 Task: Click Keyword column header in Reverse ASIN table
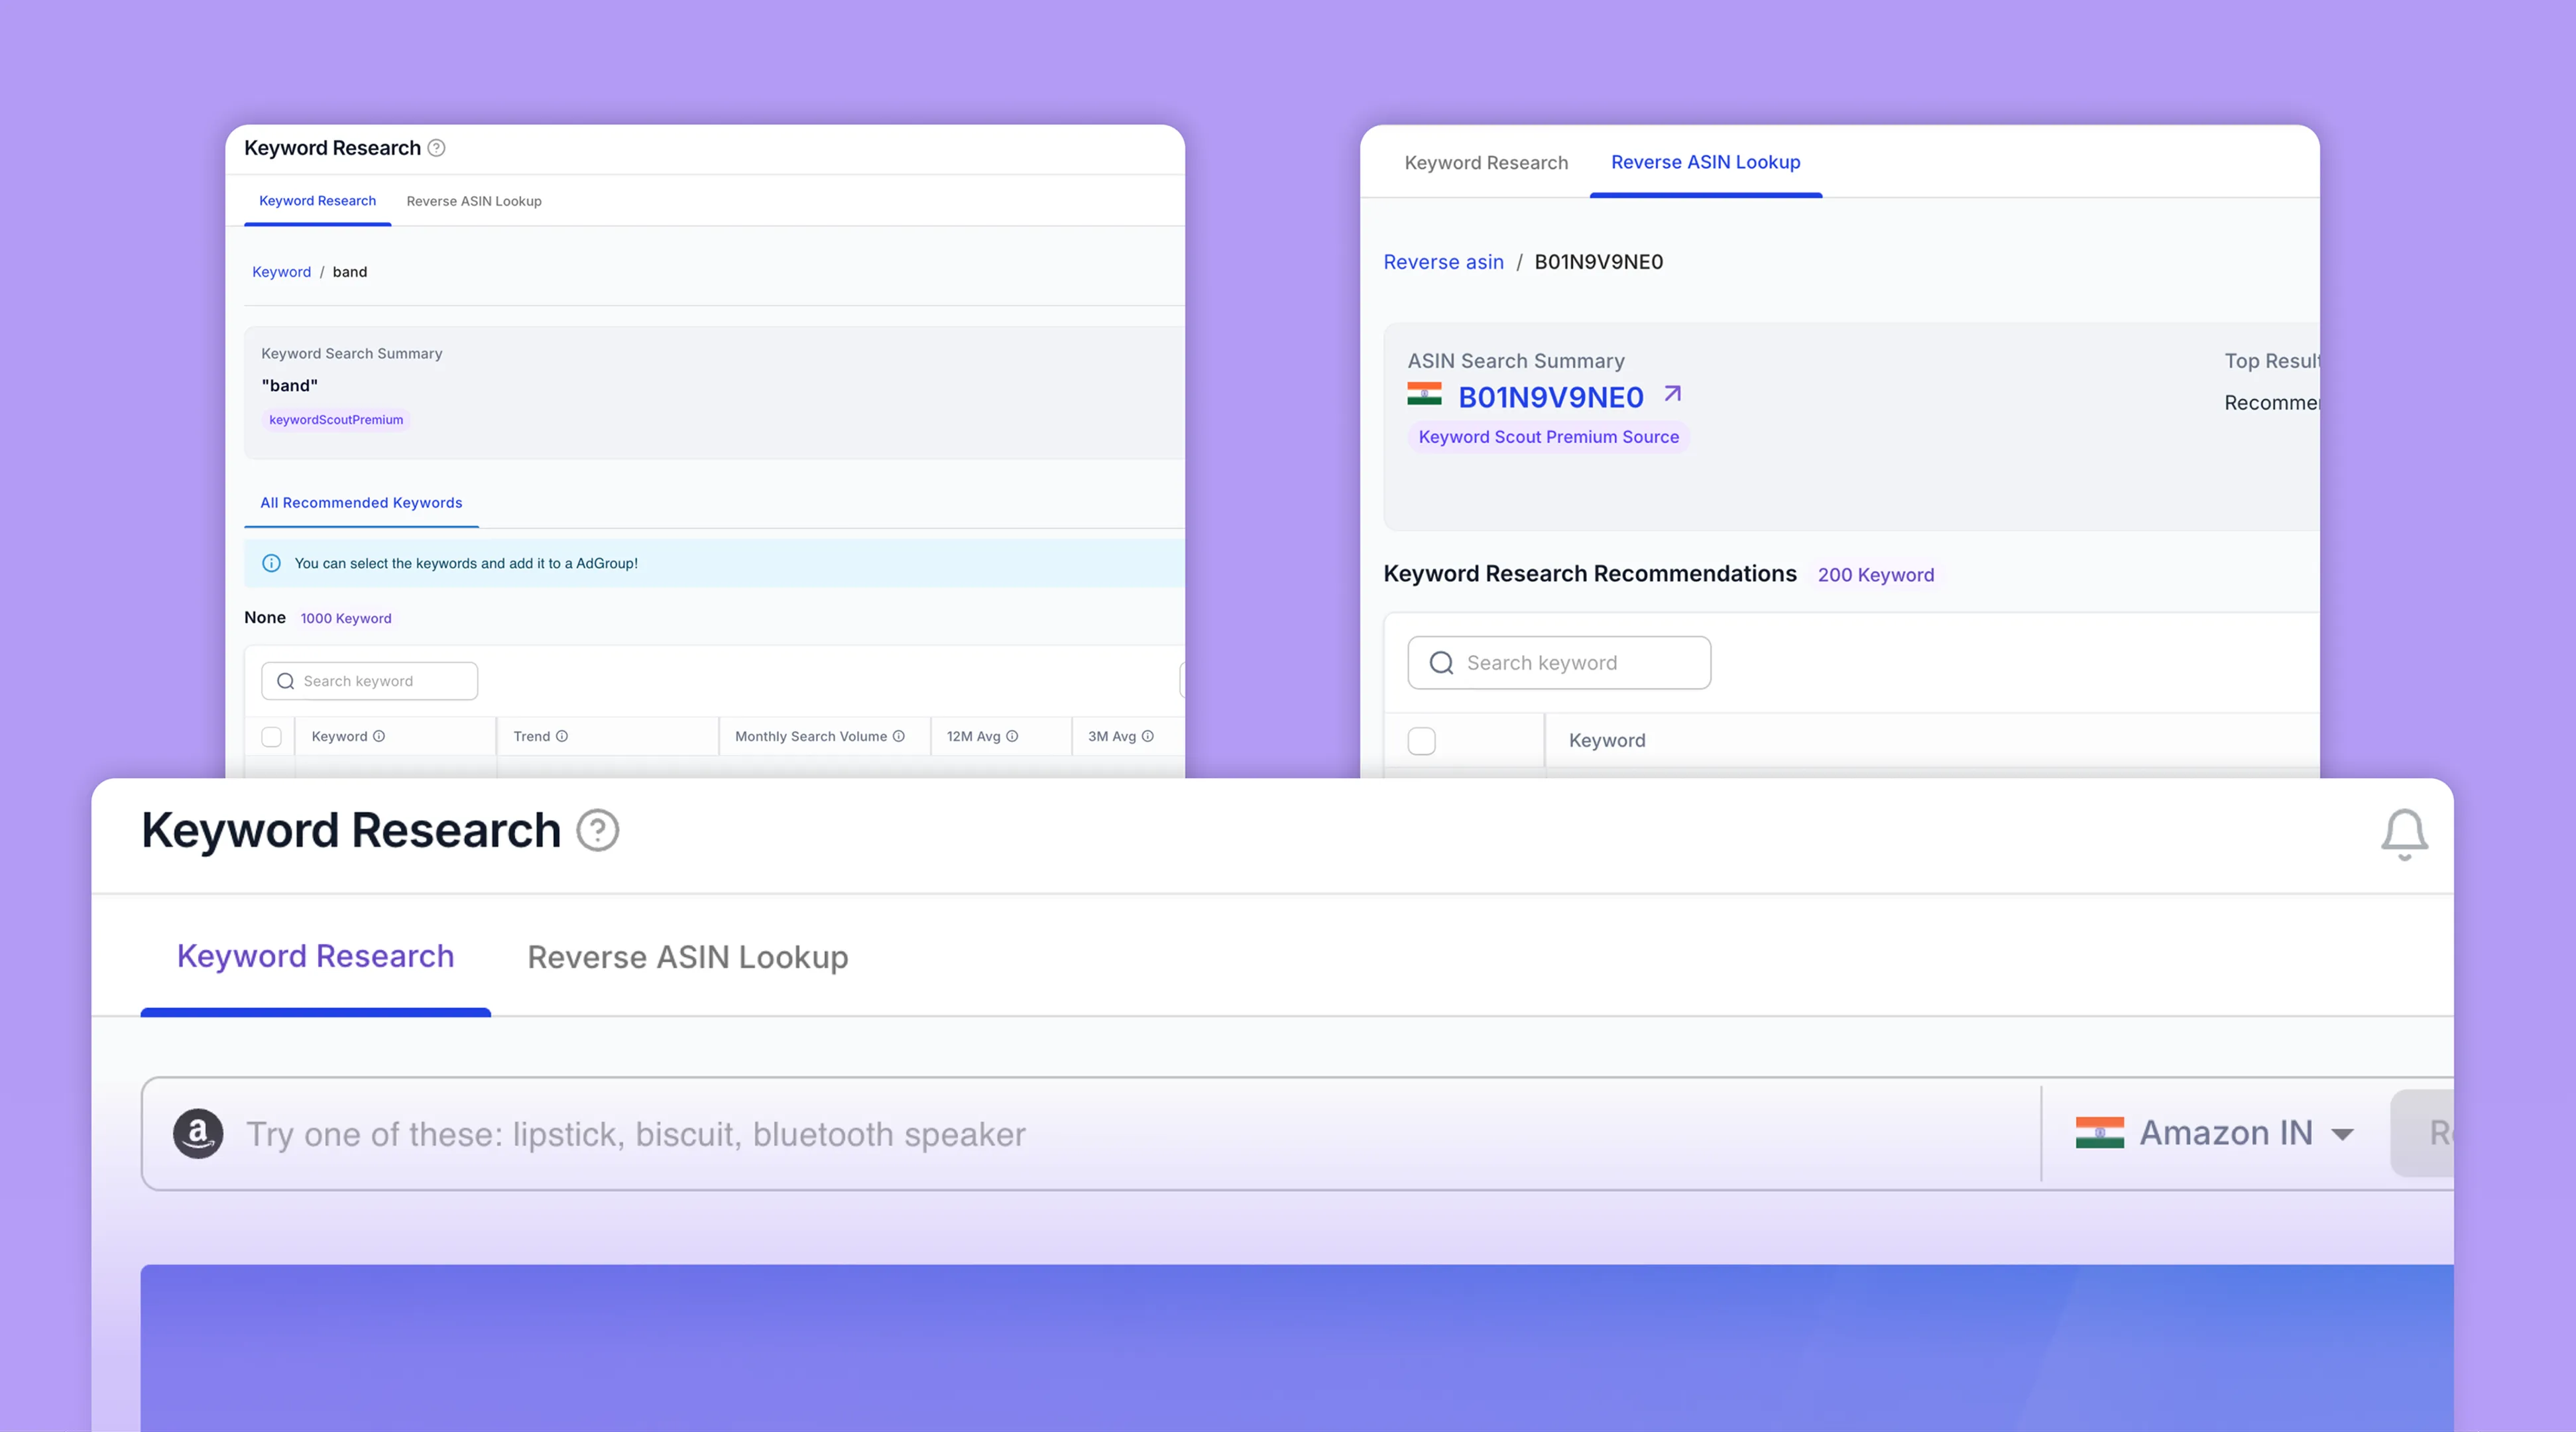click(x=1606, y=741)
